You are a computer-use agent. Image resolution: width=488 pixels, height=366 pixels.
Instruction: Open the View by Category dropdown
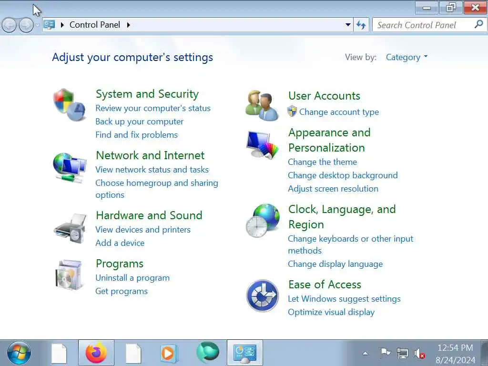pyautogui.click(x=407, y=57)
